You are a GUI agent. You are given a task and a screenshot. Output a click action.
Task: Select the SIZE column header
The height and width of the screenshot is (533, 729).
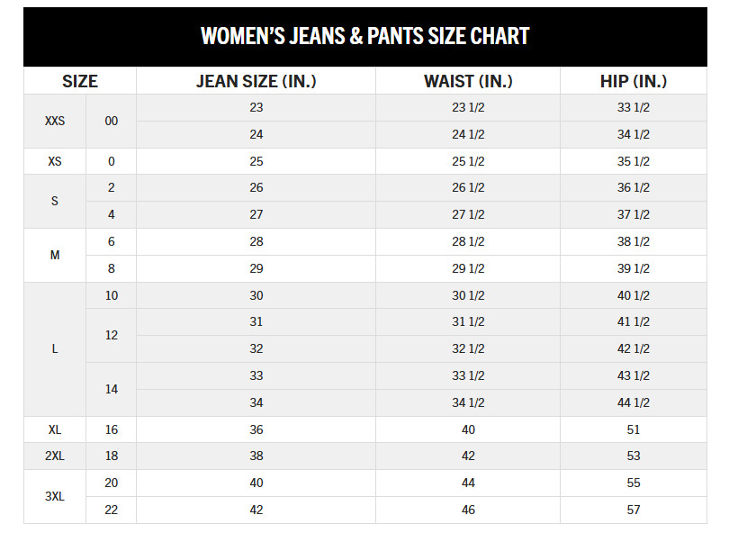[80, 81]
